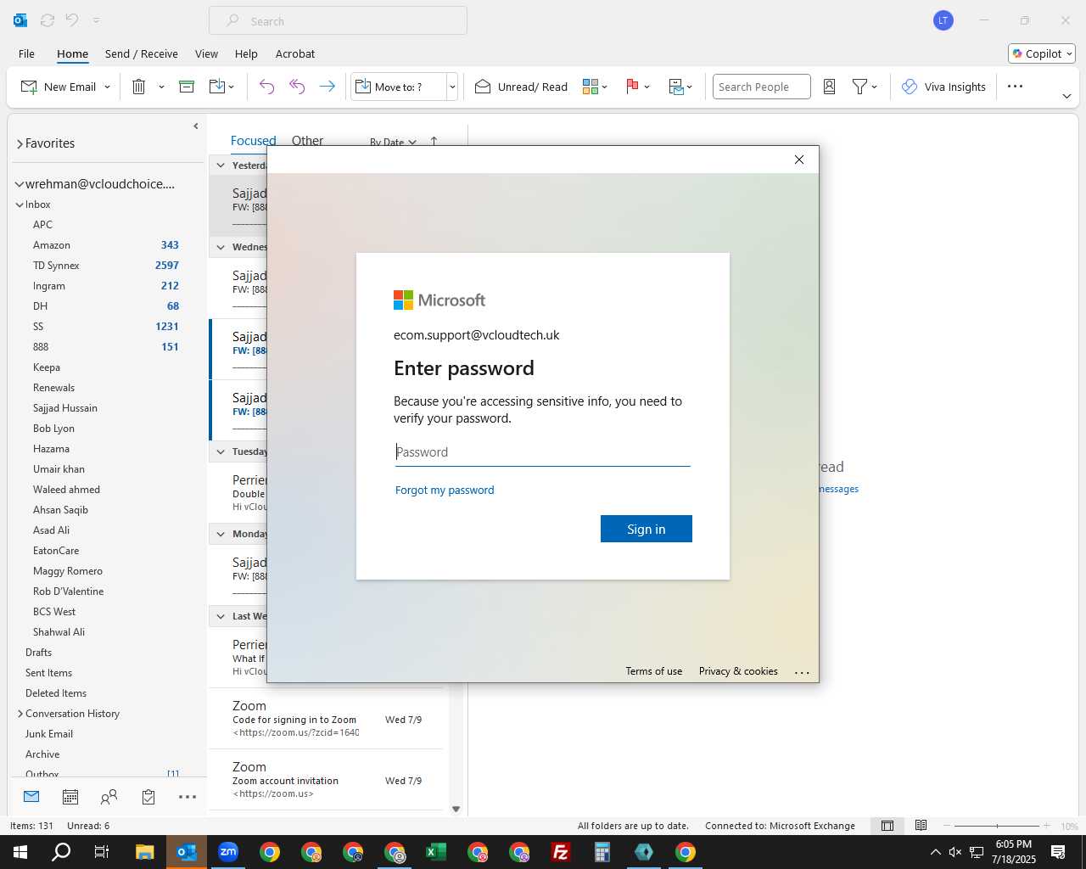
Task: Open Privacy & cookies link
Action: tap(738, 671)
